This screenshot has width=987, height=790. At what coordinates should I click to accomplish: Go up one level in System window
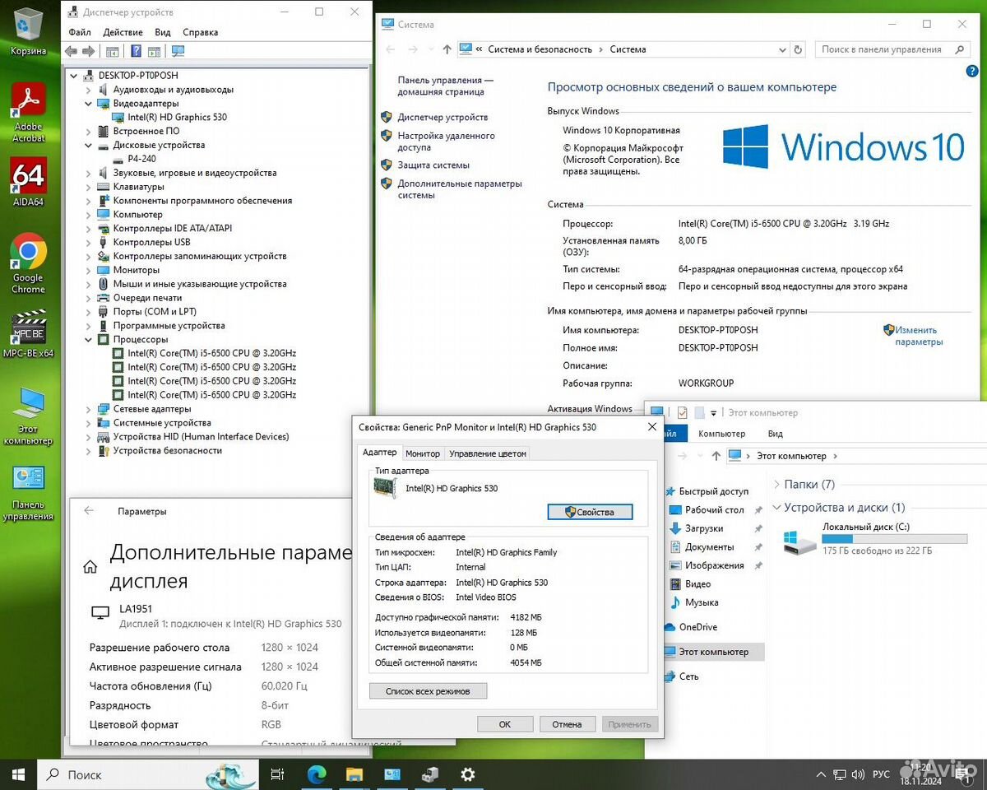pyautogui.click(x=447, y=49)
